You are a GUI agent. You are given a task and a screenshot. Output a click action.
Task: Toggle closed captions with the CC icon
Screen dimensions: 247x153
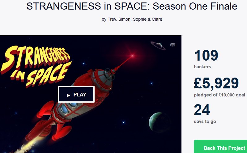(172, 45)
